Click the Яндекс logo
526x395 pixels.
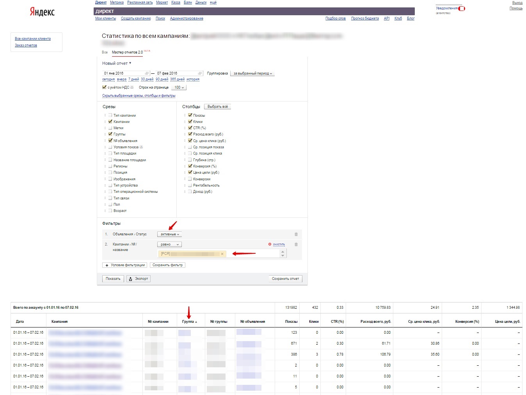[42, 12]
